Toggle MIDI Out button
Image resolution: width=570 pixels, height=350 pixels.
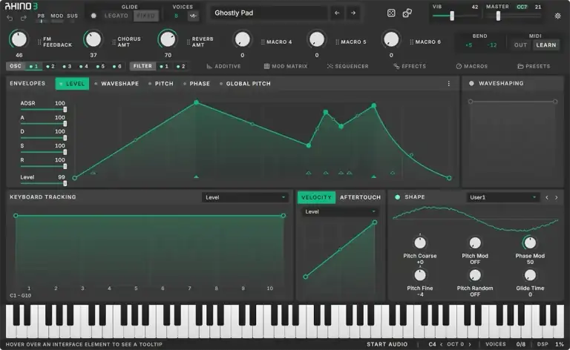(520, 45)
